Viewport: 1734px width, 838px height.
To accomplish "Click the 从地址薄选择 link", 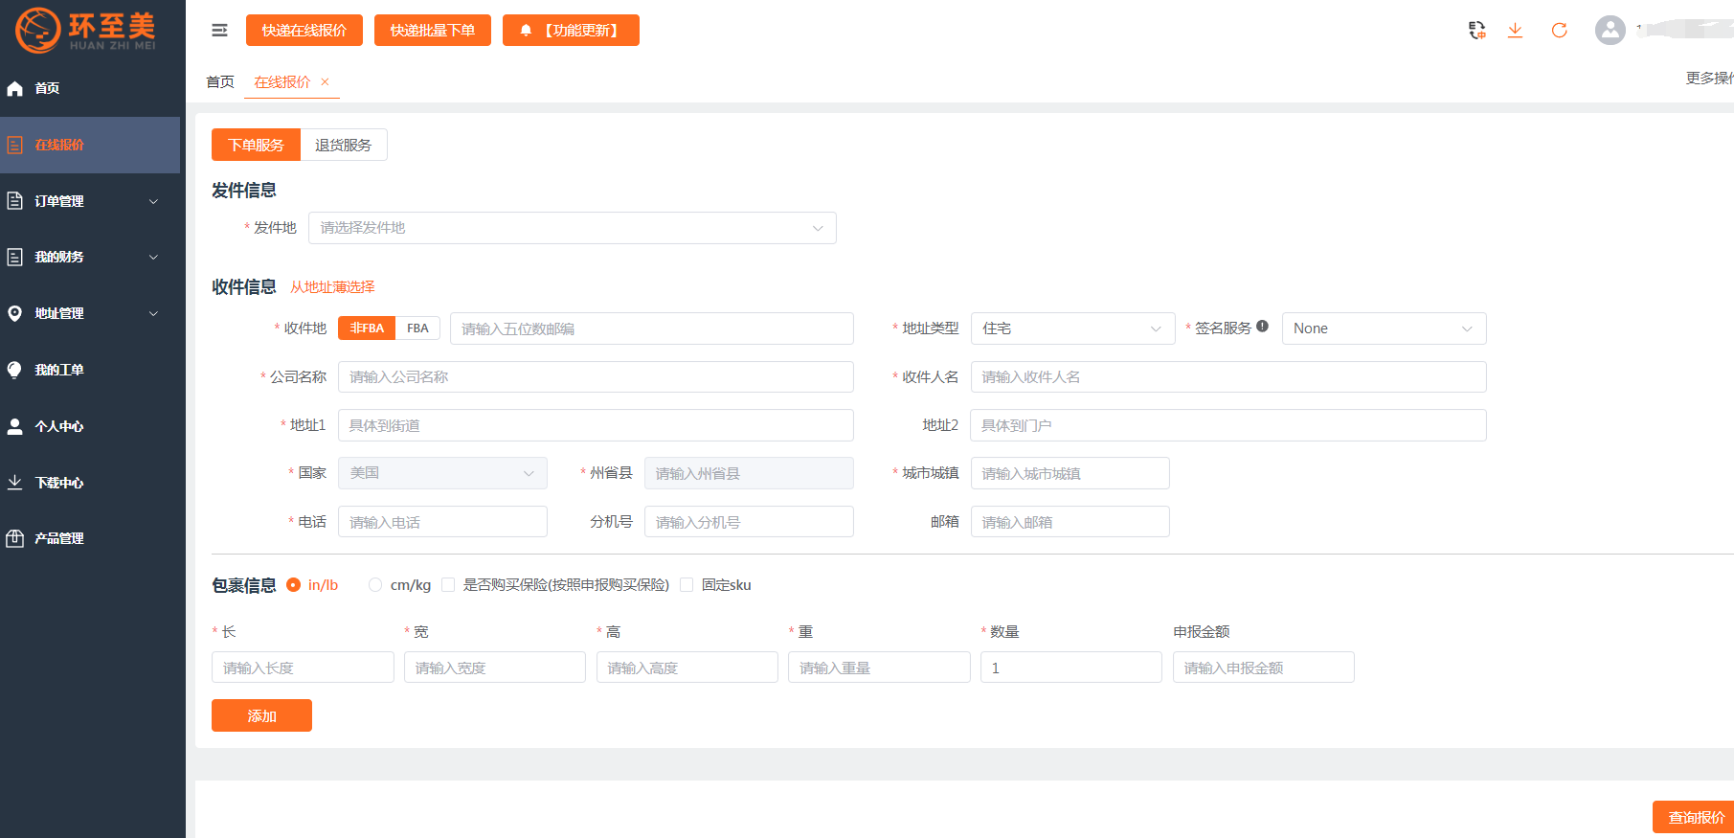I will (x=332, y=287).
